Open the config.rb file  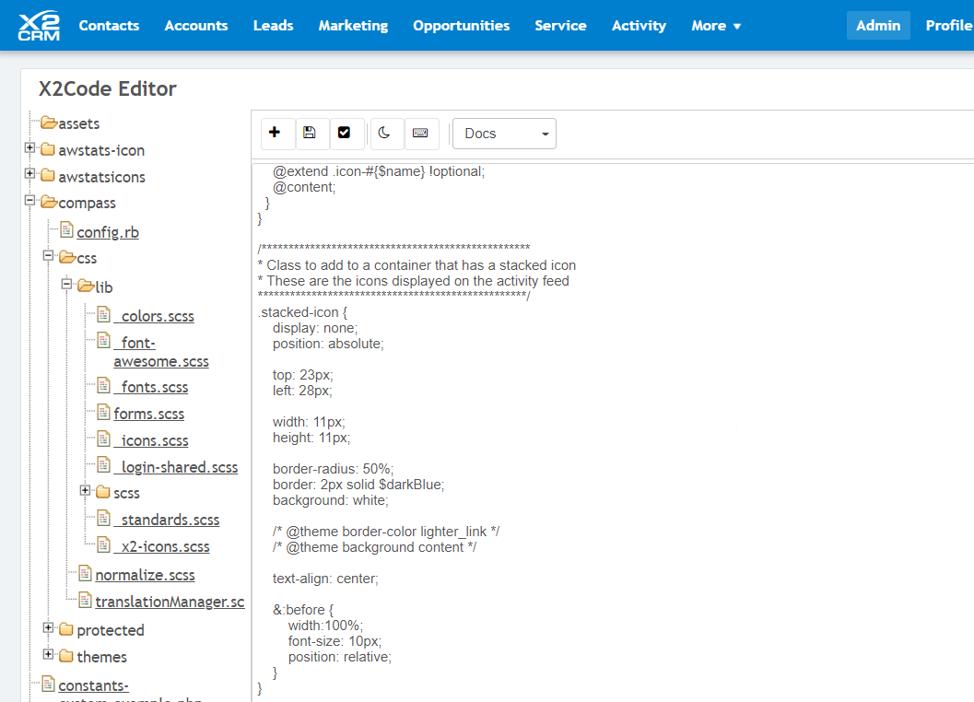coord(108,232)
